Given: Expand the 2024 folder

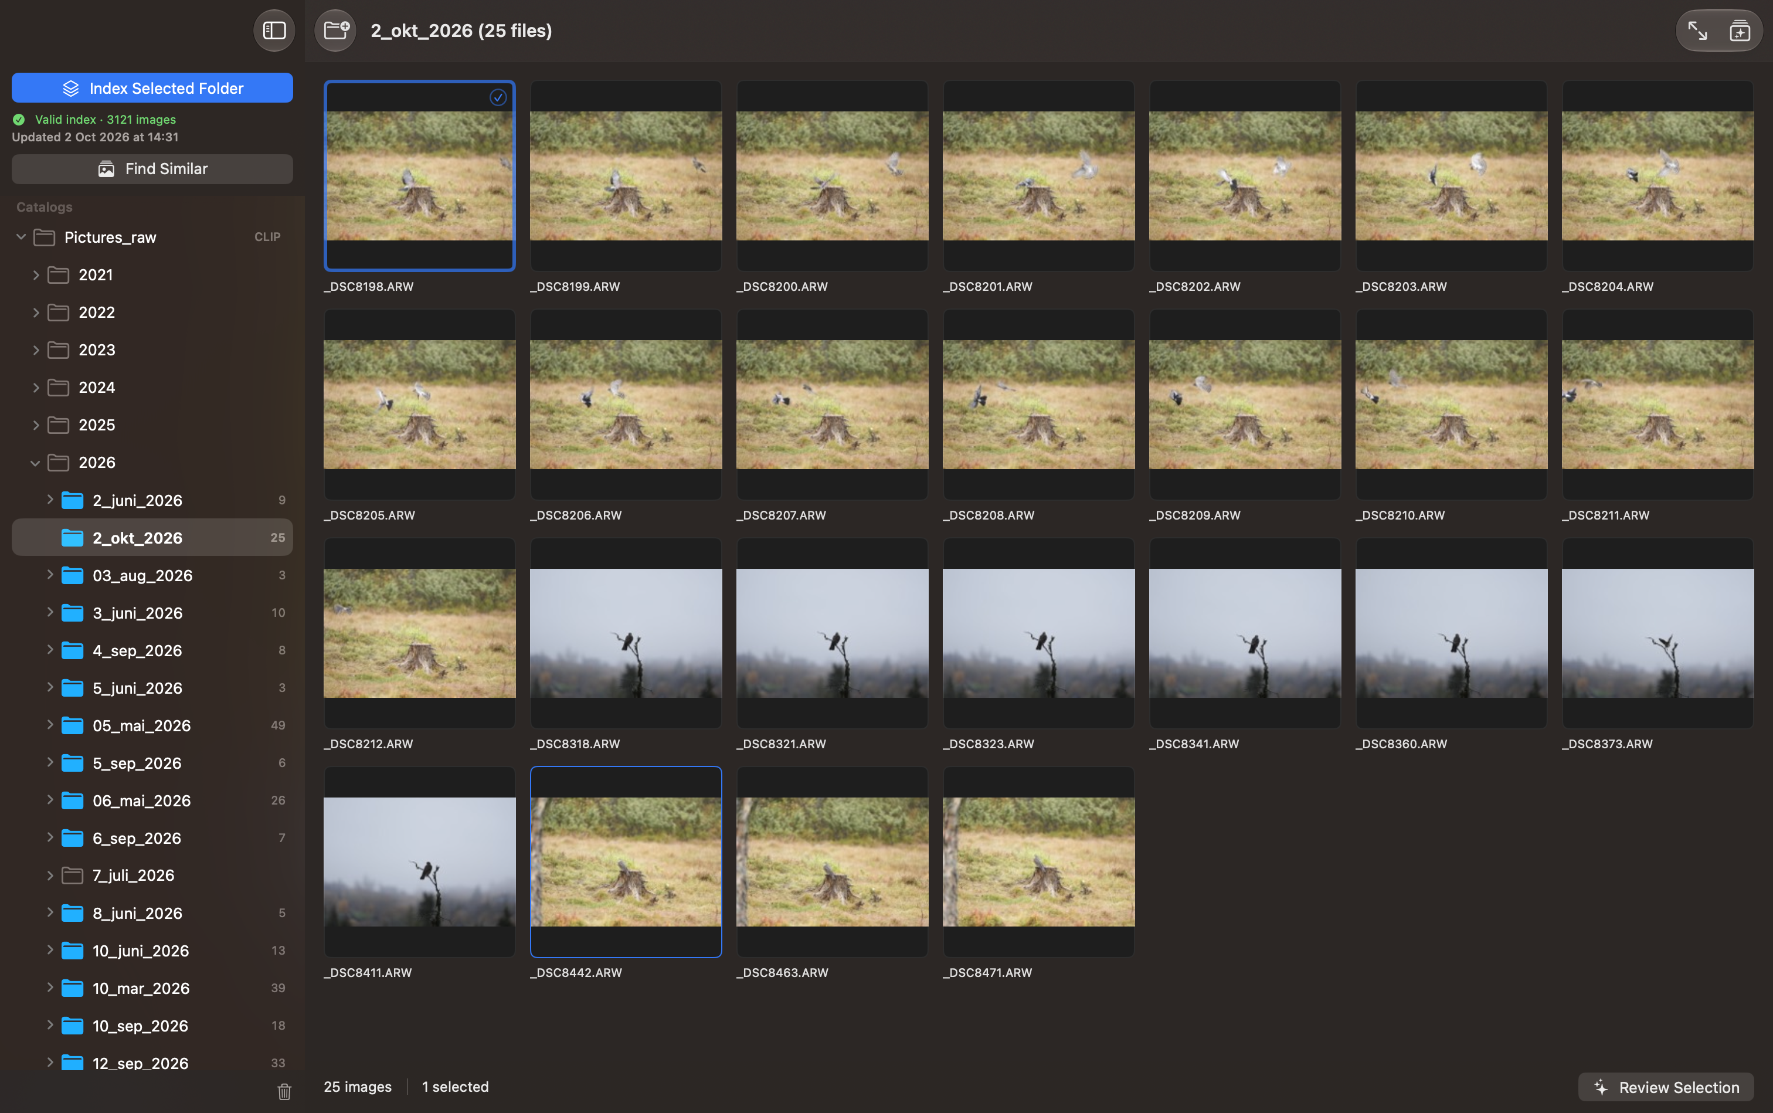Looking at the screenshot, I should click(x=35, y=387).
